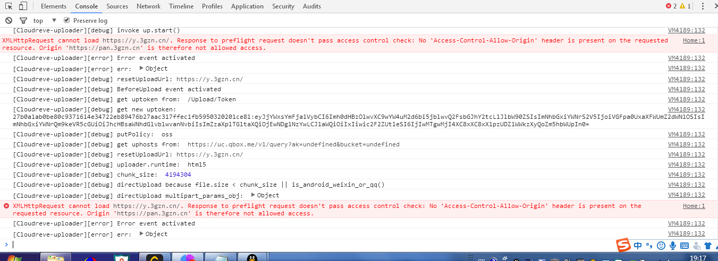Select the Console tab
The width and height of the screenshot is (718, 261).
click(x=86, y=6)
